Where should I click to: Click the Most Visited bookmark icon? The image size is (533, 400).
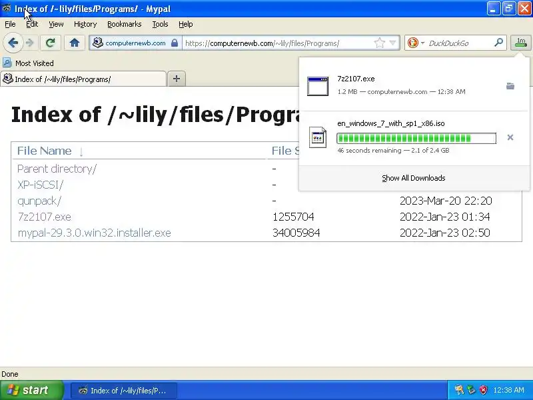coord(7,63)
